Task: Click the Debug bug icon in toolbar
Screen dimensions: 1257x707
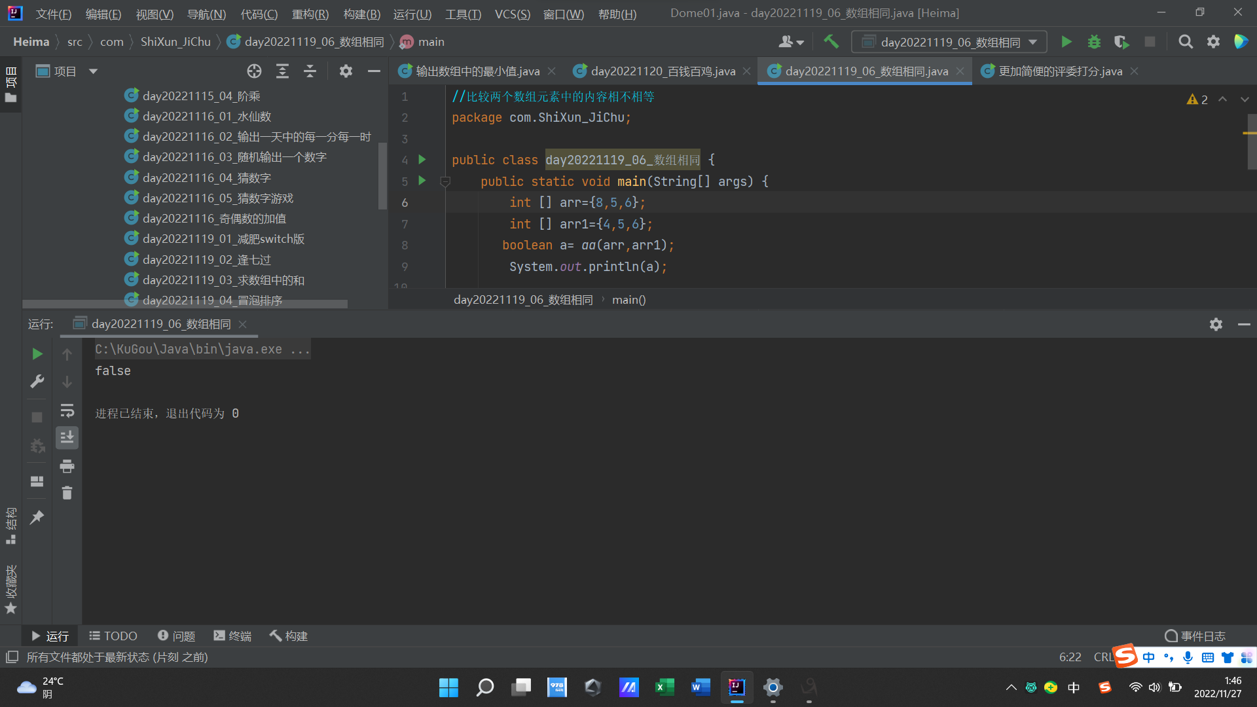Action: (x=1094, y=42)
